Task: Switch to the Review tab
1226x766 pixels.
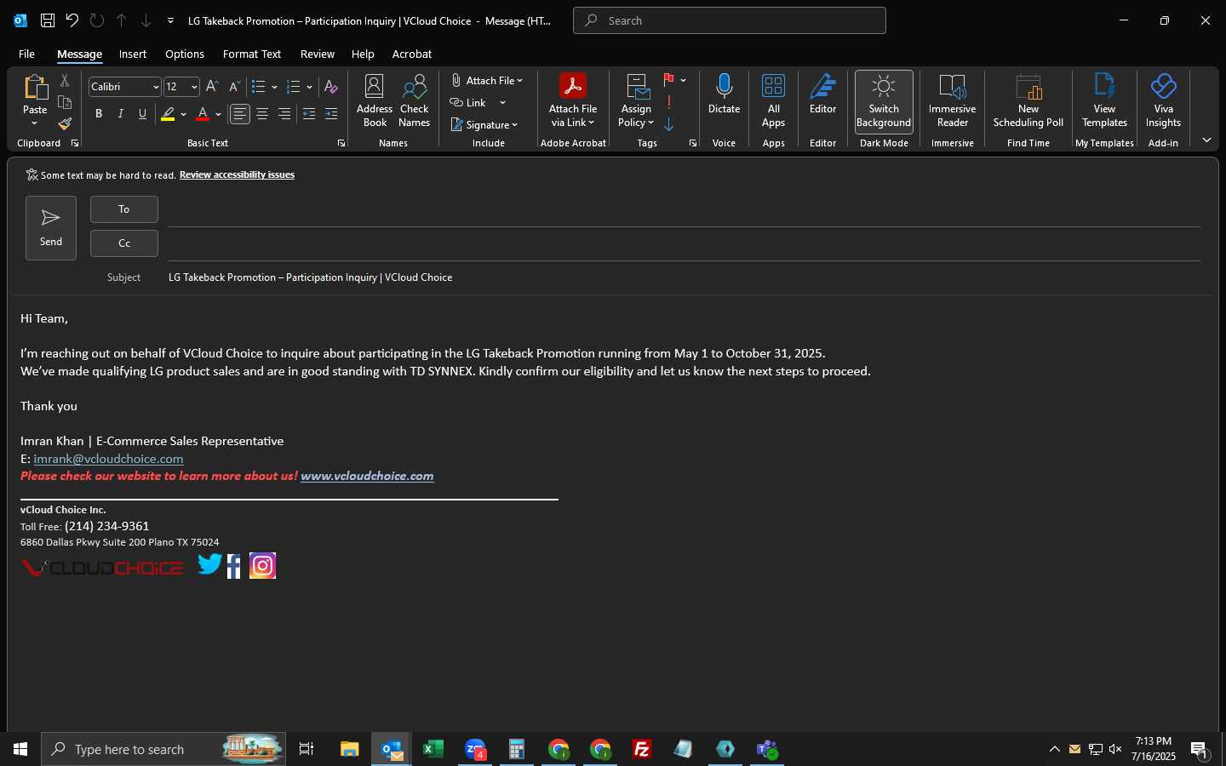Action: 318,54
